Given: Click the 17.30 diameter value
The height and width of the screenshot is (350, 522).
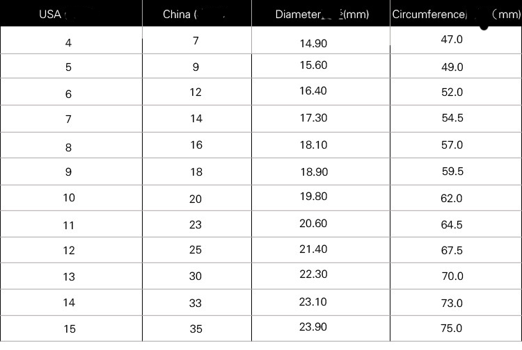Looking at the screenshot, I should point(313,118).
